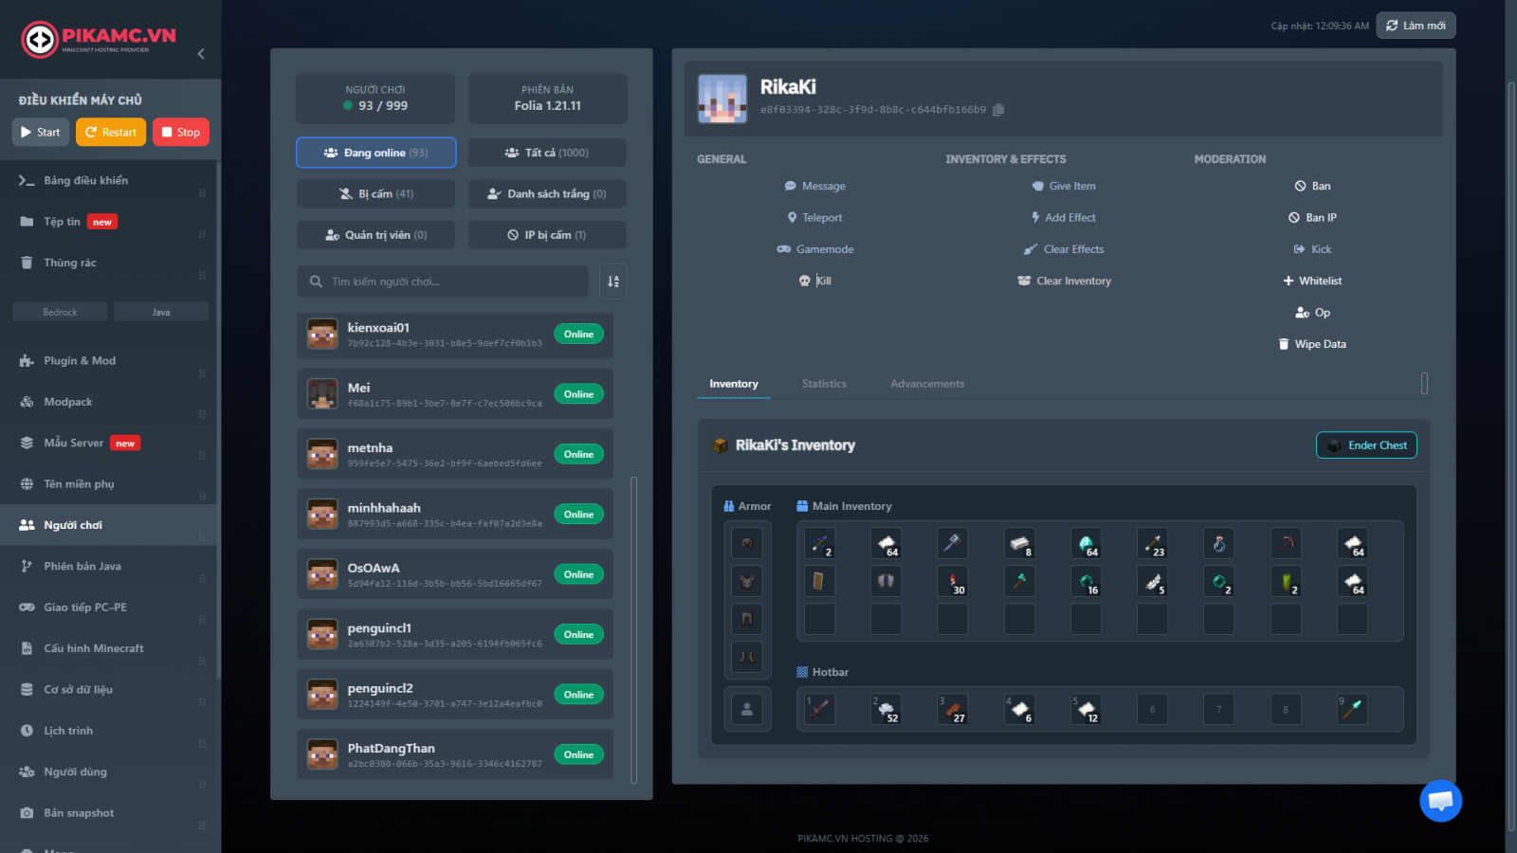Show Danh sách trắng whitelist

pos(547,193)
